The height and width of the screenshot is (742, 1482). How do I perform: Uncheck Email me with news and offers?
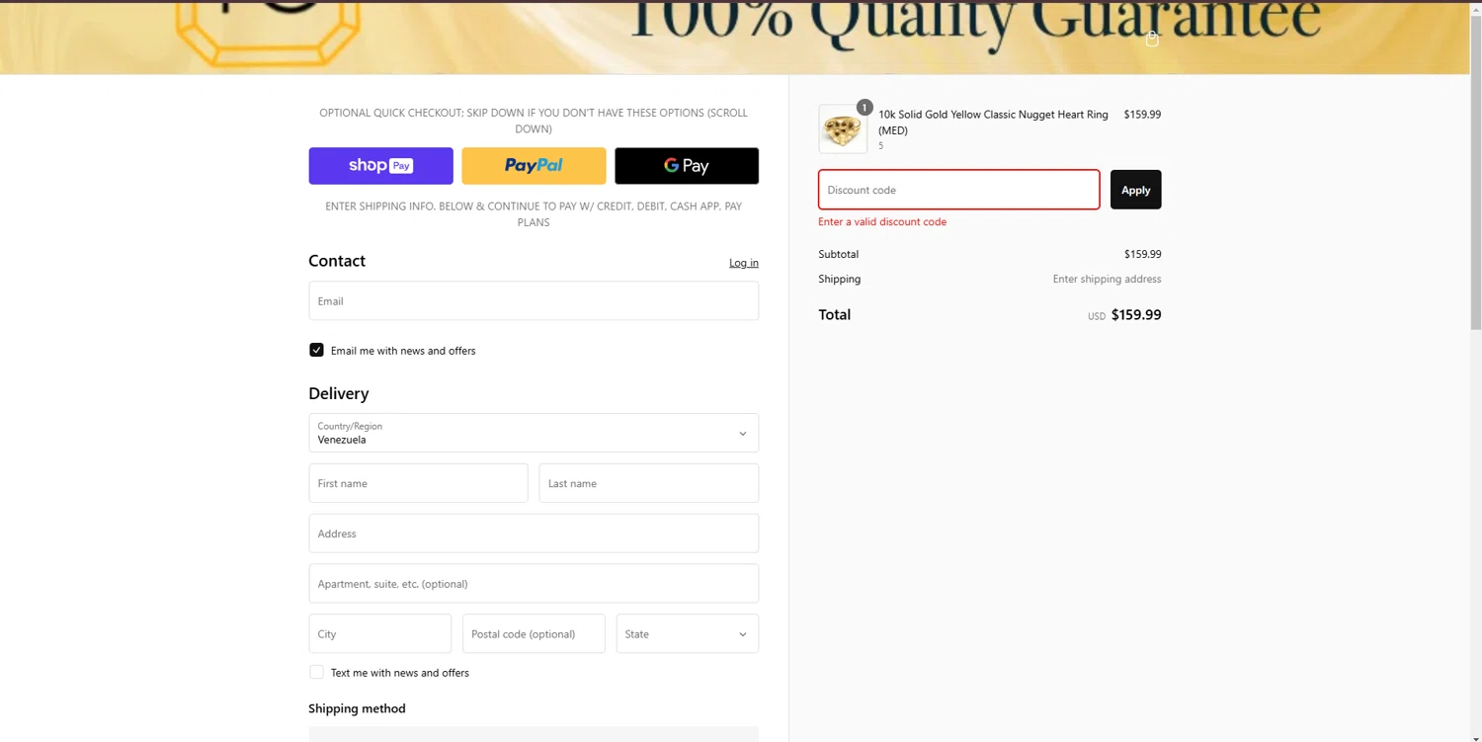coord(316,350)
